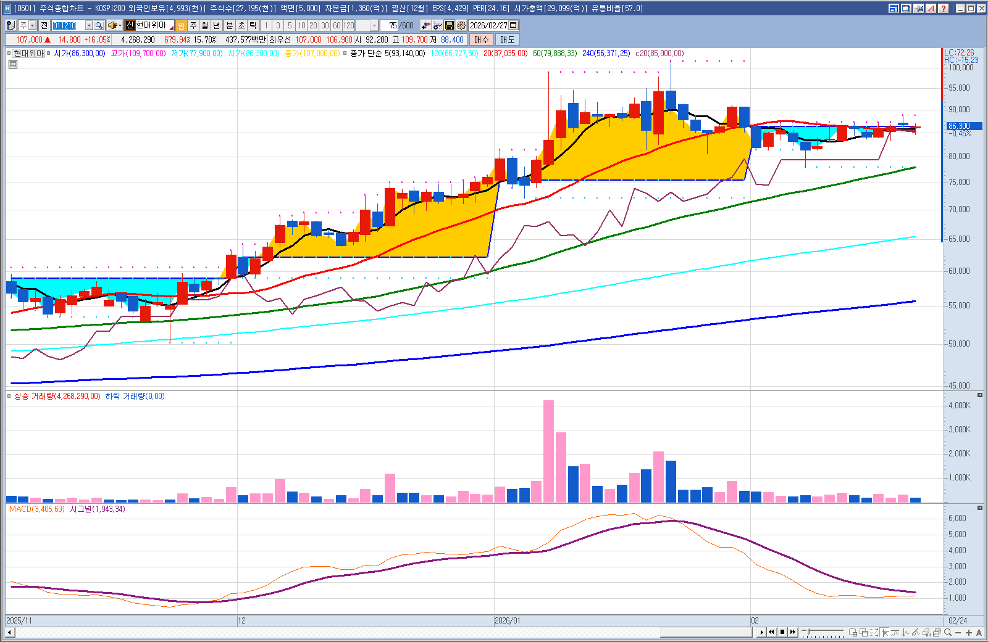Toggle the 신 marker beside 현대위아
Screen dimensions: 988x642
(x=130, y=25)
